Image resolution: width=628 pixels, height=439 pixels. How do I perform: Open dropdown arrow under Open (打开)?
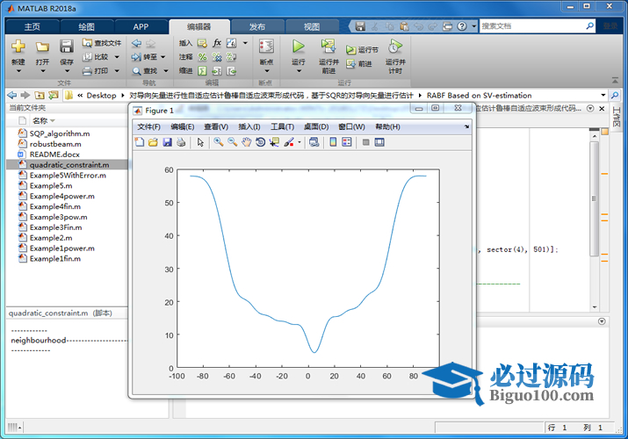[42, 71]
